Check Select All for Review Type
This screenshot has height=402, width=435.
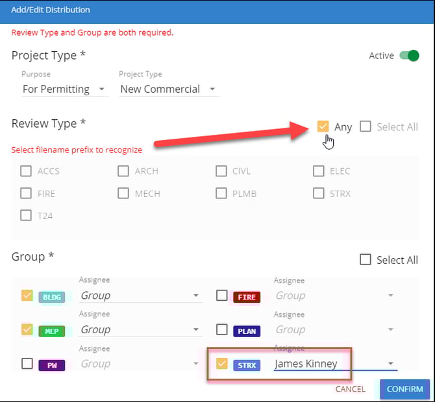366,126
